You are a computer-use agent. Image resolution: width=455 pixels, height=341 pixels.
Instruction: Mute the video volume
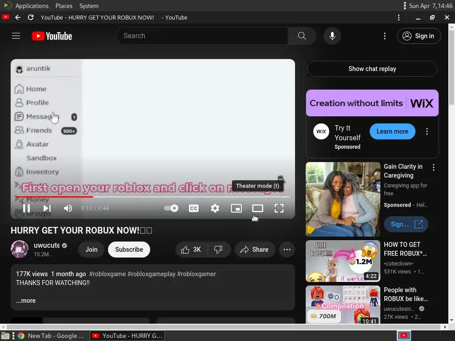pyautogui.click(x=68, y=208)
